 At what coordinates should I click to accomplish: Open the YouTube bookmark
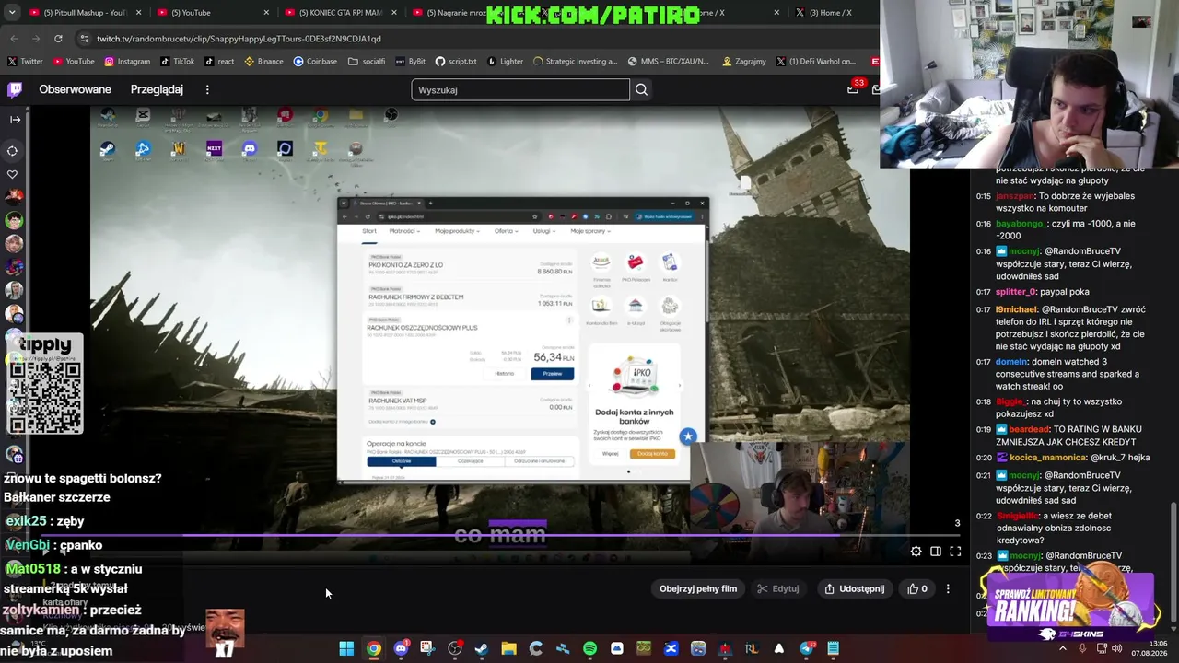(x=73, y=62)
